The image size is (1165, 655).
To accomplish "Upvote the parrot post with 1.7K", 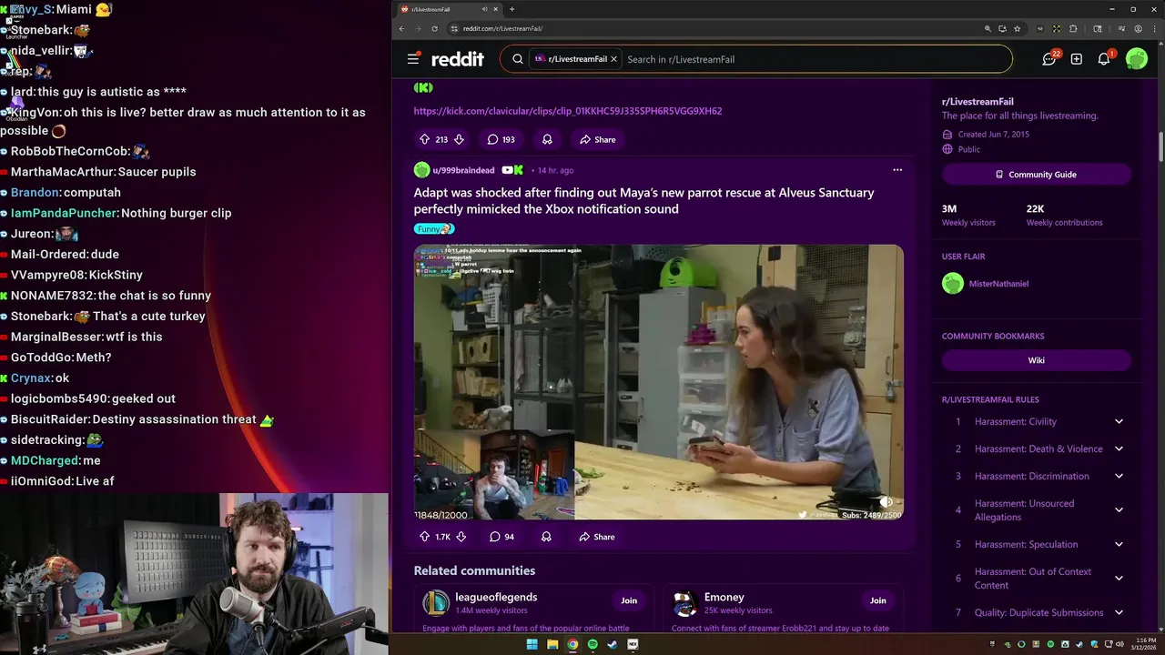I will click(424, 537).
